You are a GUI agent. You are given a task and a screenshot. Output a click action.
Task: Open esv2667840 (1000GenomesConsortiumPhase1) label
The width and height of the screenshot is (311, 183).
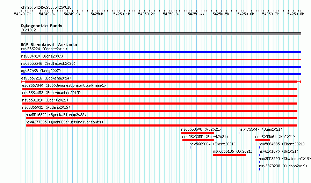[x=64, y=85]
